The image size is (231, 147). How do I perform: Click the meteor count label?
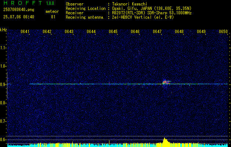tap(52, 11)
